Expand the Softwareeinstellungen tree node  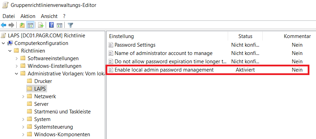coord(17,58)
